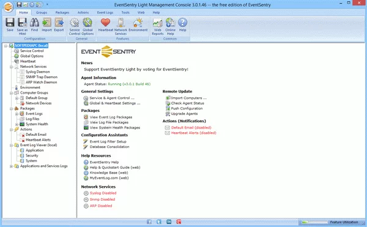Click ARP Disabled link
The image size is (367, 227).
tap(101, 206)
